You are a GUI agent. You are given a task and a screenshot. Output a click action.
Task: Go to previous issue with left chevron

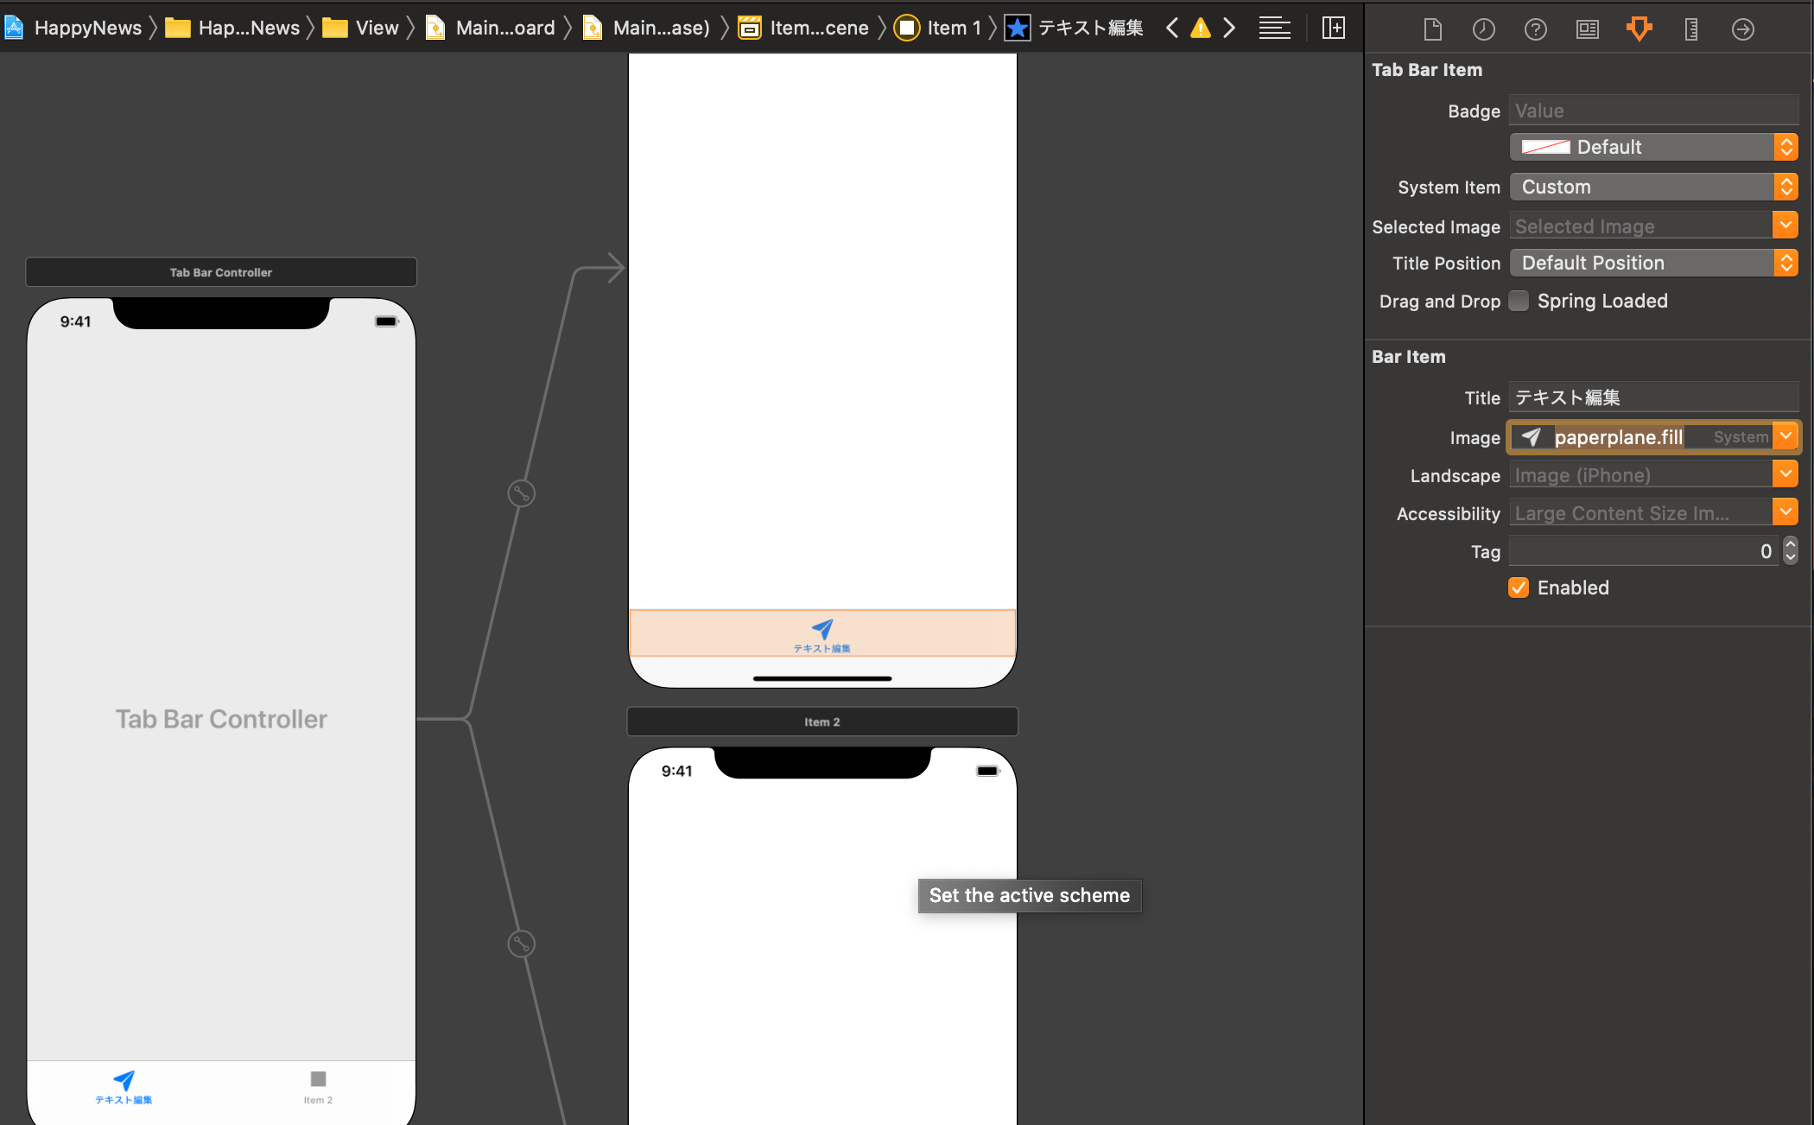(x=1171, y=29)
